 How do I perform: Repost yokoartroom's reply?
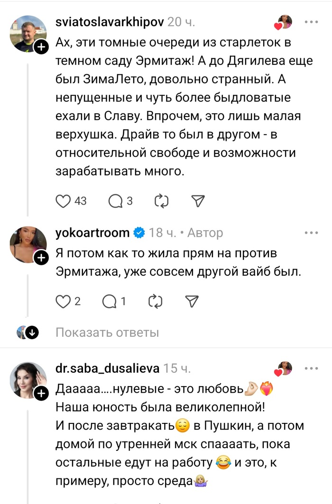(x=155, y=301)
